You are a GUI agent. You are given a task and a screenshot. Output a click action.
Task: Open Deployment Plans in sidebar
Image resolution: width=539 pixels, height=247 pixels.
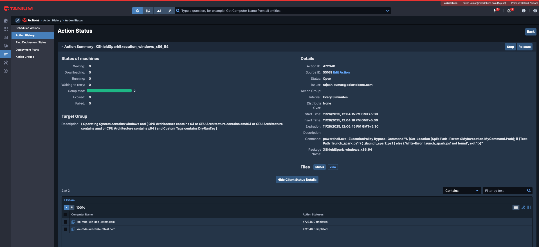tap(27, 50)
